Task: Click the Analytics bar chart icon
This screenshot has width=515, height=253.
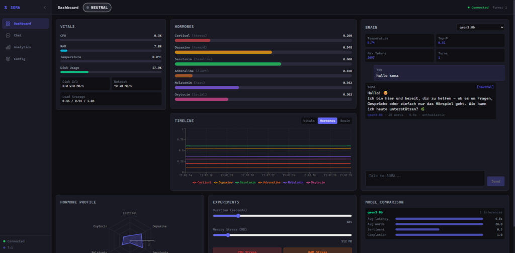Action: (8, 47)
